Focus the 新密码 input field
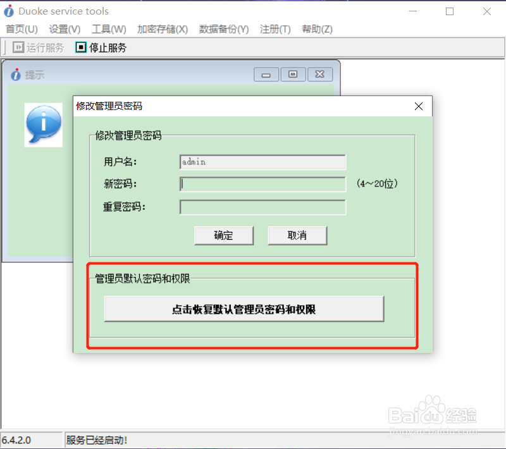 tap(262, 184)
